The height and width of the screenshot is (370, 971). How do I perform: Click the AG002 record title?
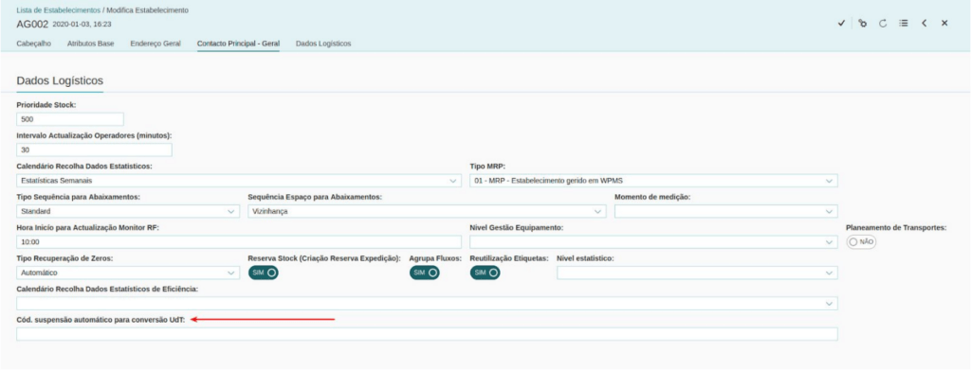tap(32, 24)
